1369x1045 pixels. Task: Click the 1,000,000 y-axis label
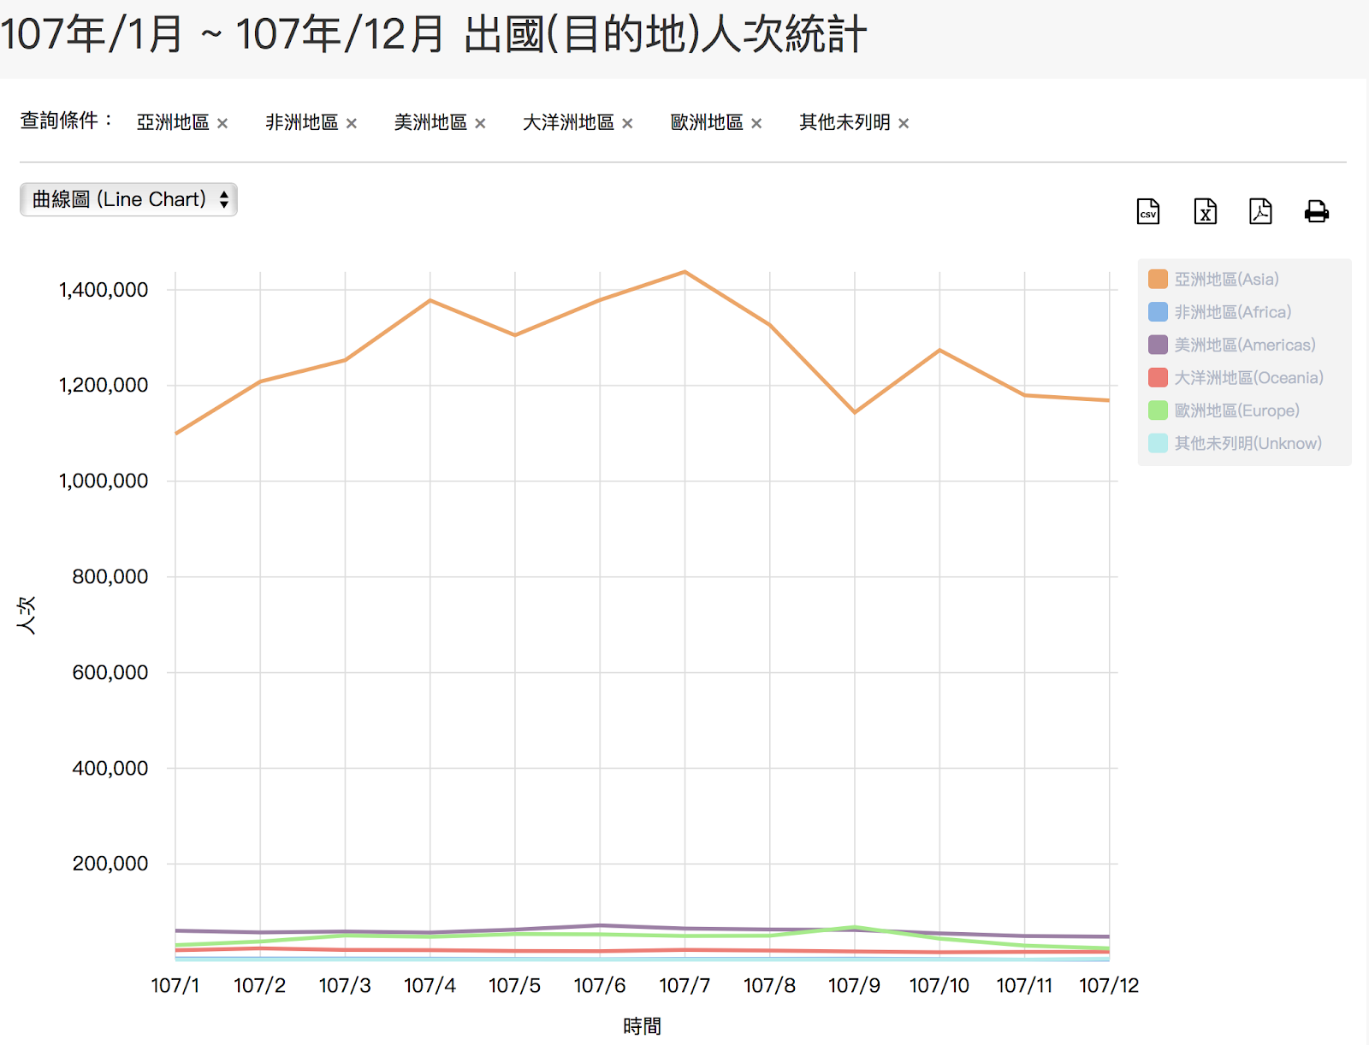104,481
